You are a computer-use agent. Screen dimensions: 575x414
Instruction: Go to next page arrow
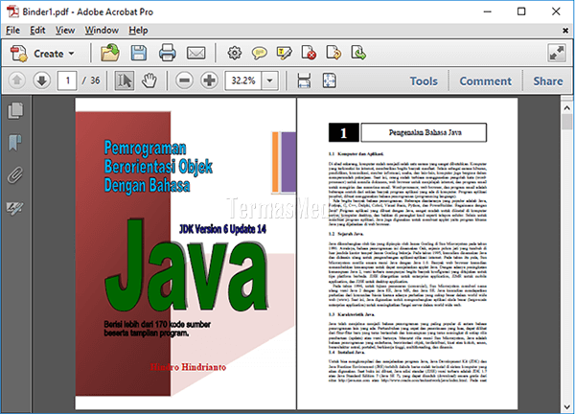(41, 80)
